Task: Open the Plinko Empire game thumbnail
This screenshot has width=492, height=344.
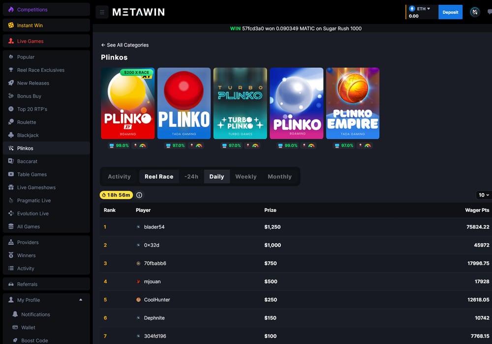Action: 352,103
